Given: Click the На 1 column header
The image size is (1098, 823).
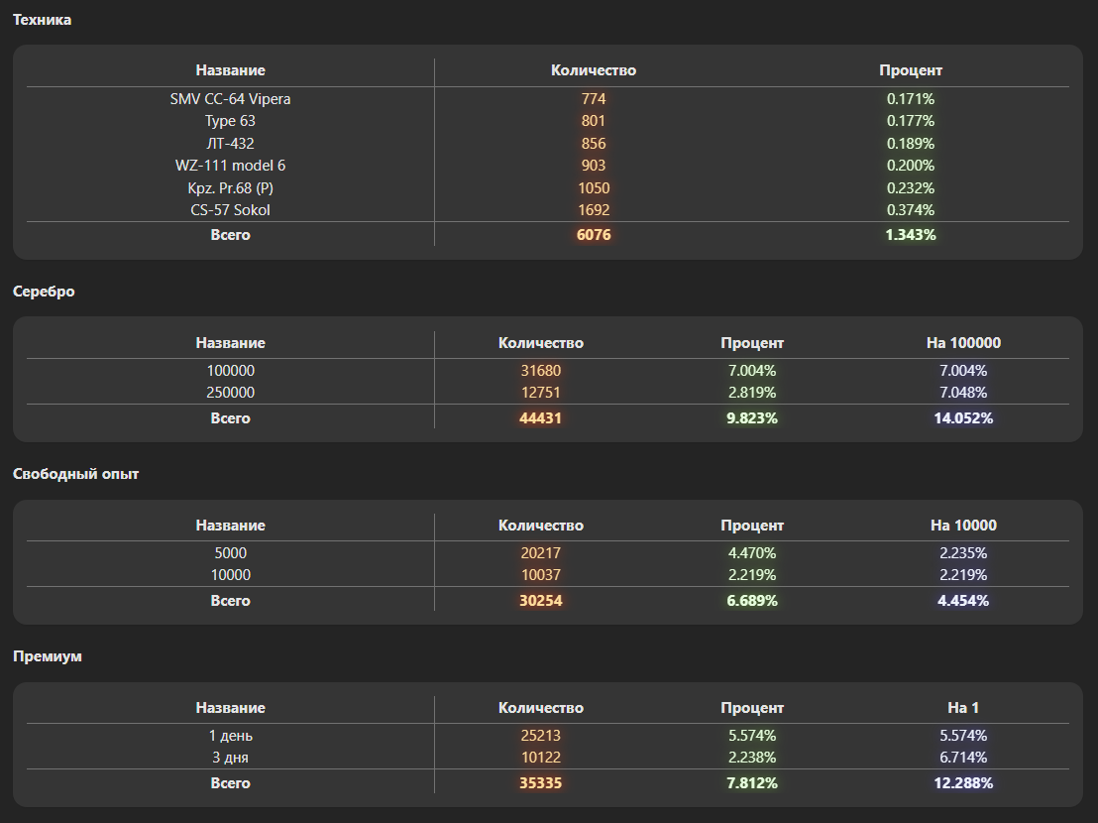Looking at the screenshot, I should point(963,708).
